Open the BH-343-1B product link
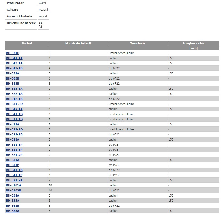This screenshot has width=222, height=215. click(x=14, y=68)
